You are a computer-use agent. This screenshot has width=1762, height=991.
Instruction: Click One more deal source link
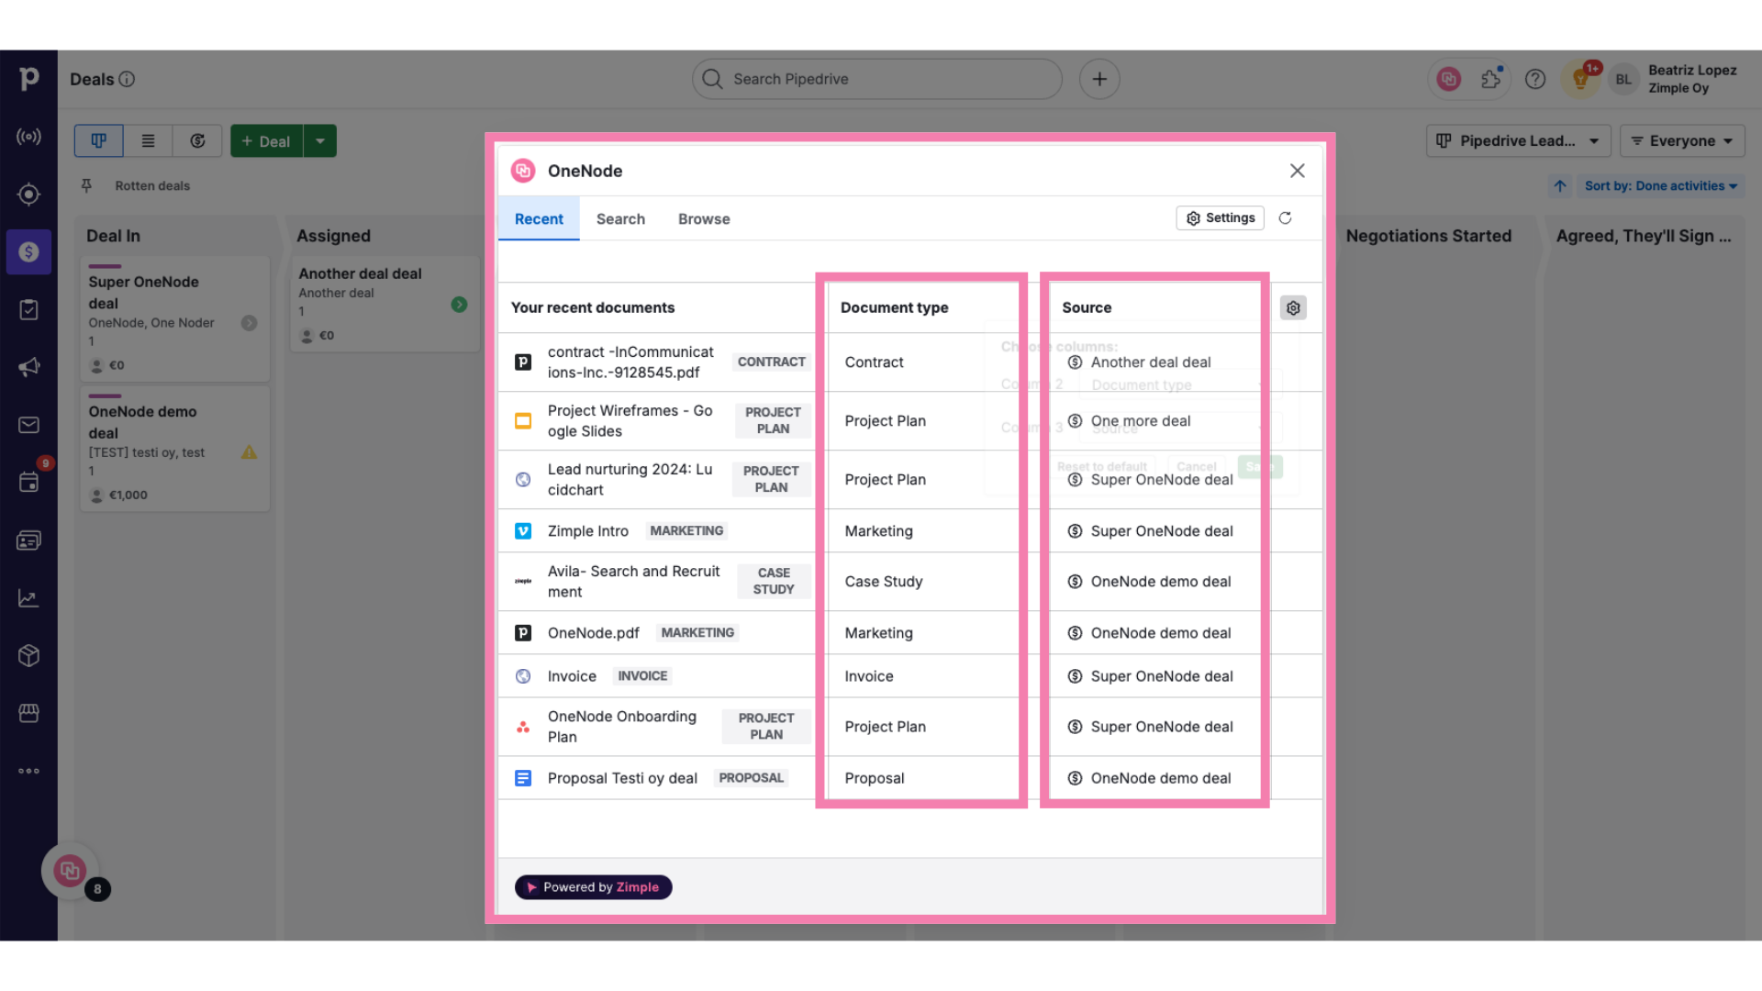[1140, 420]
